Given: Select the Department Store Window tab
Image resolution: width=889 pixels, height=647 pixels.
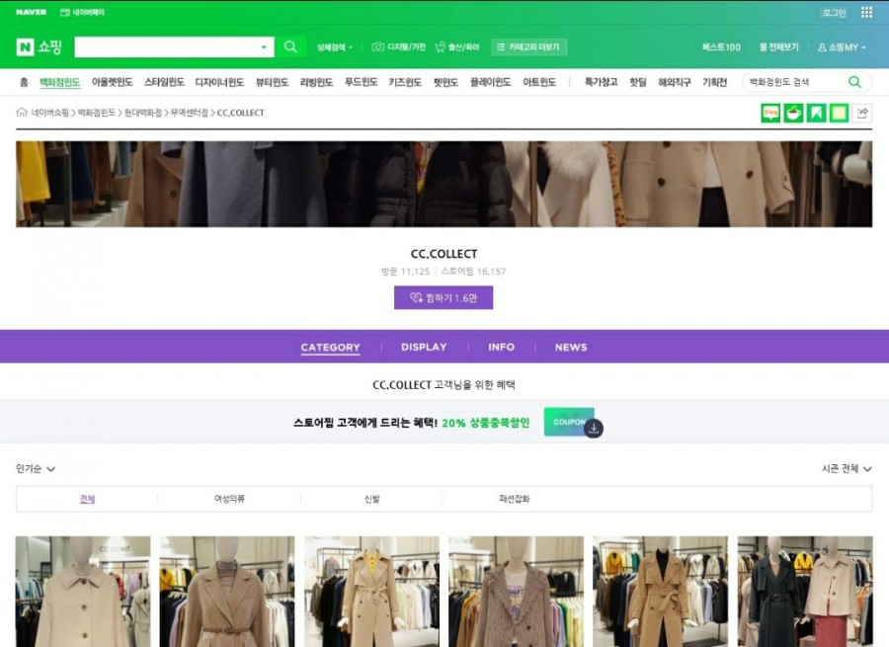Looking at the screenshot, I should (x=59, y=82).
